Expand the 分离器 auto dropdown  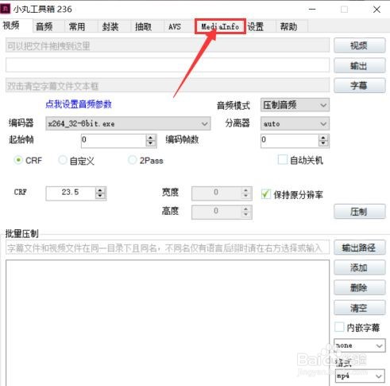295,123
